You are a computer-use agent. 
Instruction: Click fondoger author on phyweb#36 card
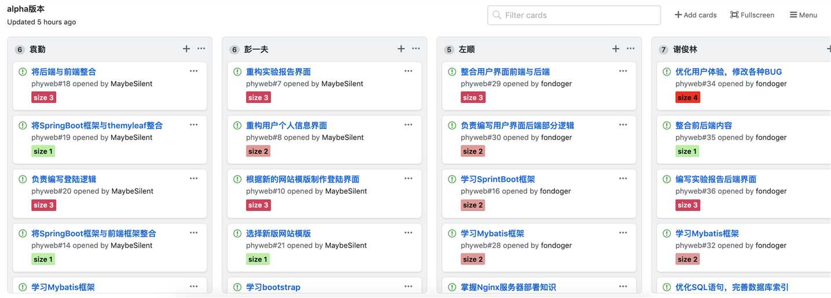point(771,191)
